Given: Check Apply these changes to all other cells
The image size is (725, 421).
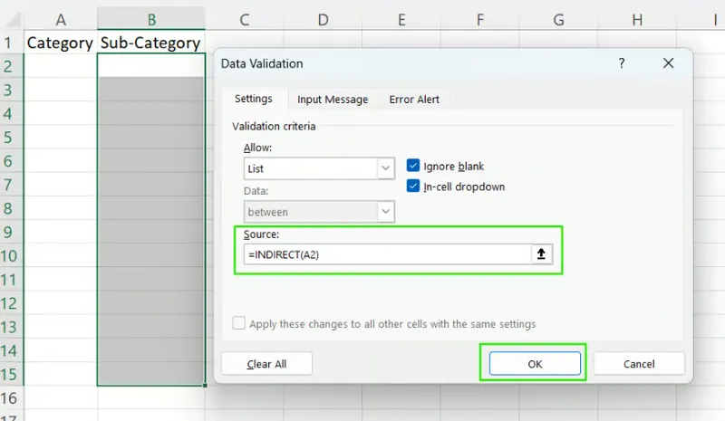Looking at the screenshot, I should coord(239,323).
